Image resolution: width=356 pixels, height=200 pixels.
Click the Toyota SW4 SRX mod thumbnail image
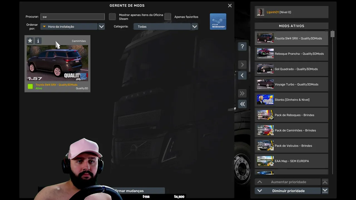pyautogui.click(x=57, y=63)
